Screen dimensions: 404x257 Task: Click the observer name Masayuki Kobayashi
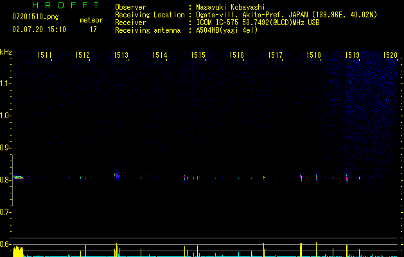[231, 7]
